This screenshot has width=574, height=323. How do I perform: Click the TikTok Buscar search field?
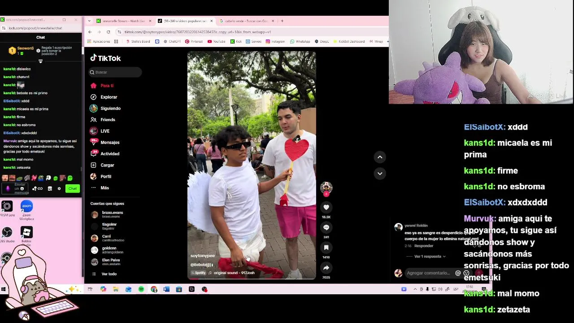click(x=115, y=72)
